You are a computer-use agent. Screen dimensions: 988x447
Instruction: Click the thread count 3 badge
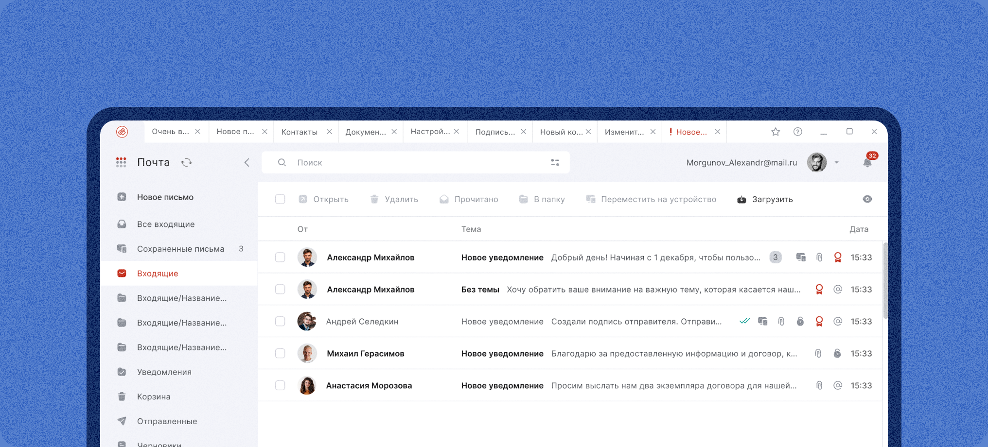pyautogui.click(x=776, y=257)
